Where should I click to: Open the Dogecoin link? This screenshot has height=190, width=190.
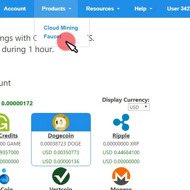(x=61, y=135)
